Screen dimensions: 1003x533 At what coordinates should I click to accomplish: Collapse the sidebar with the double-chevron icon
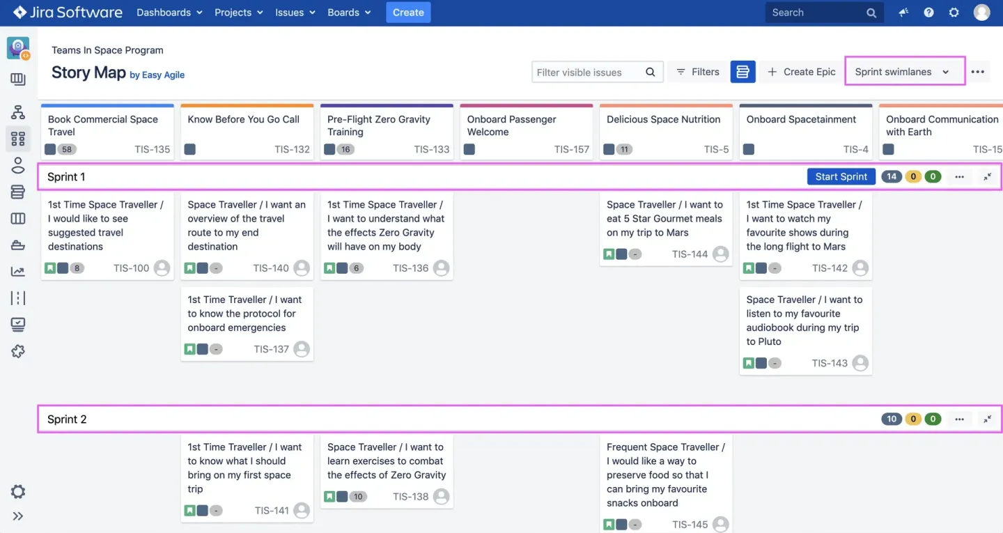click(18, 516)
